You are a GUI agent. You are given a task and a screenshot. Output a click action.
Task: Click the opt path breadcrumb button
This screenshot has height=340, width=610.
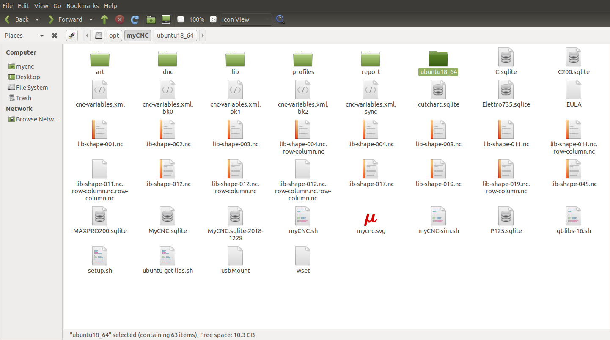[114, 36]
